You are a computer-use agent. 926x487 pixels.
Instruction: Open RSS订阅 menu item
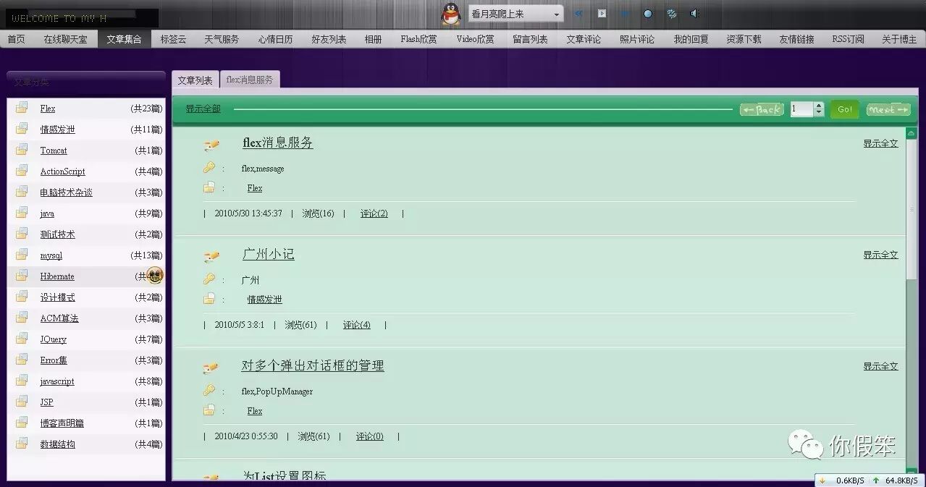(x=849, y=39)
